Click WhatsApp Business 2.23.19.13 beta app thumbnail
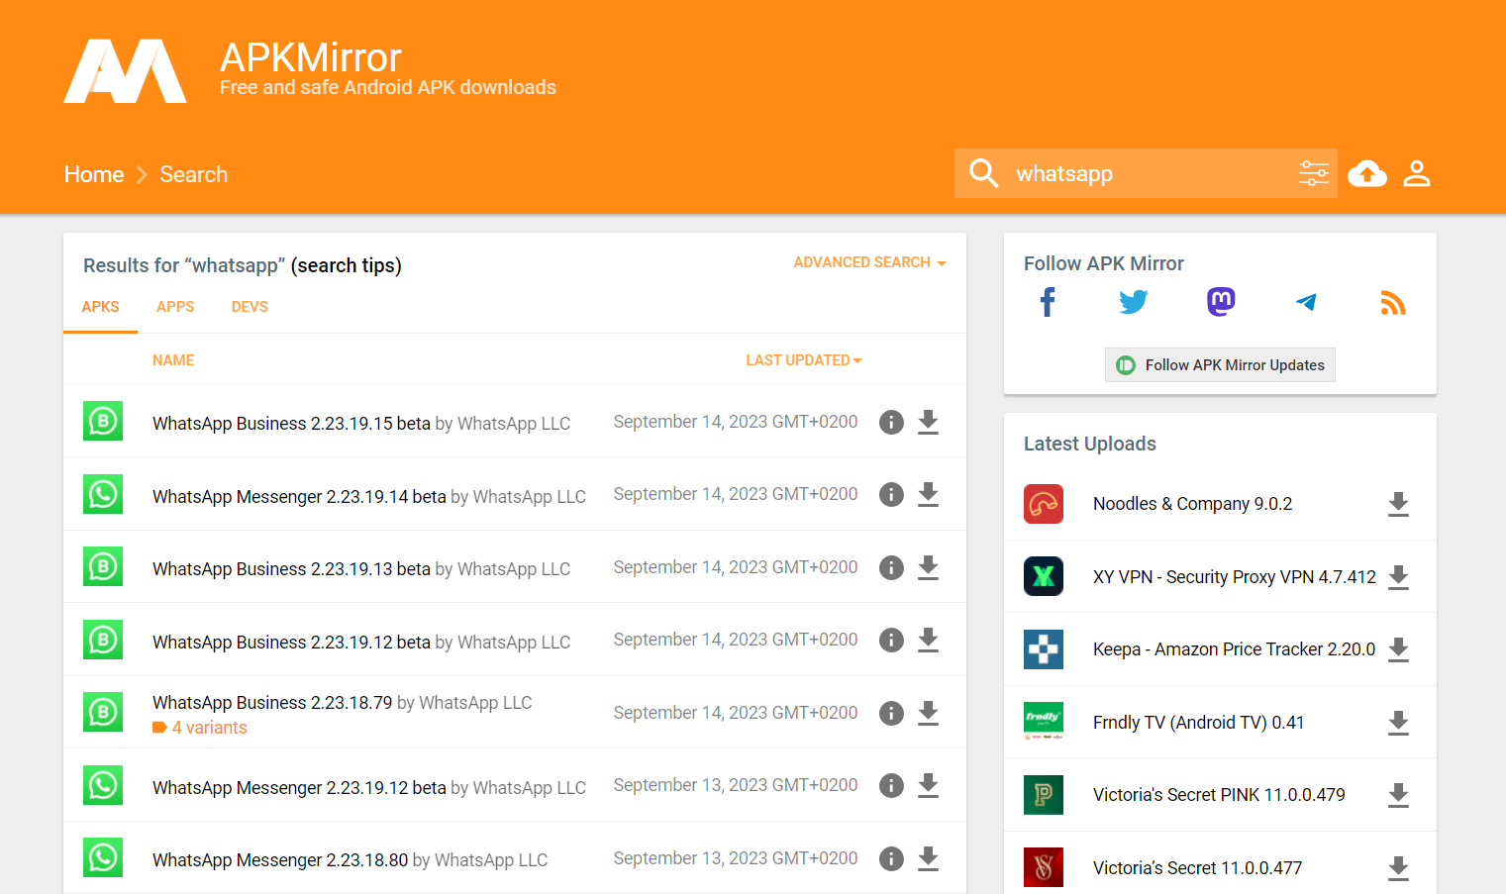Screen dimensions: 1506x894 103,566
